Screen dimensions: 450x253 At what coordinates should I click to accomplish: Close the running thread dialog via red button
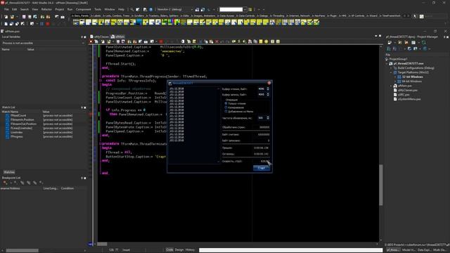(269, 83)
